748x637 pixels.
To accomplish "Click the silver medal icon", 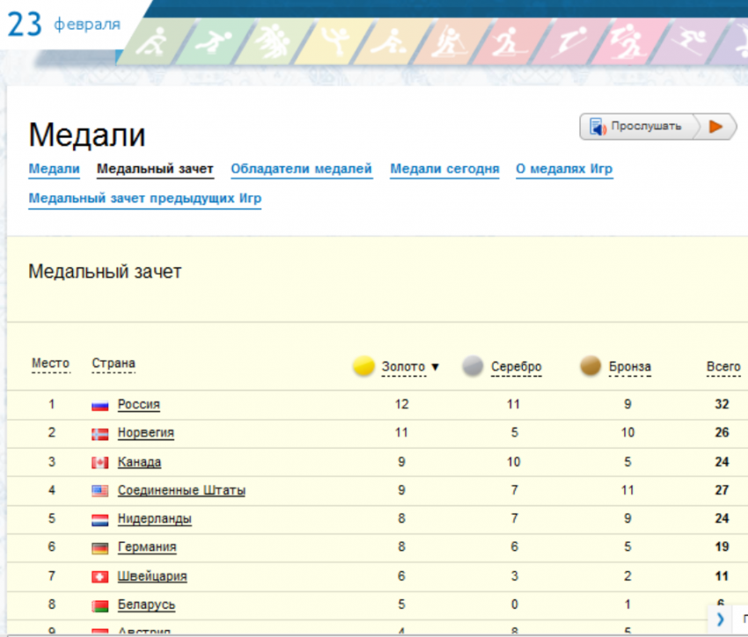I will [x=473, y=367].
